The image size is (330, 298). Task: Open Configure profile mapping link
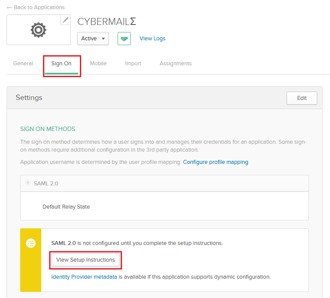coord(215,162)
